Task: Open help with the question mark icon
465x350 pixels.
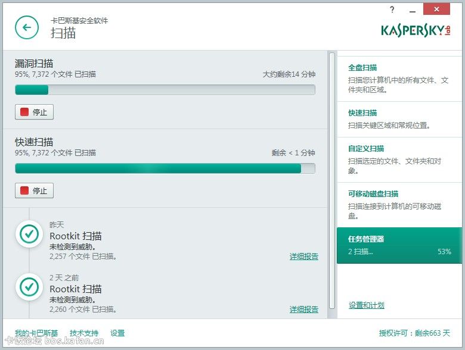Action: 392,10
